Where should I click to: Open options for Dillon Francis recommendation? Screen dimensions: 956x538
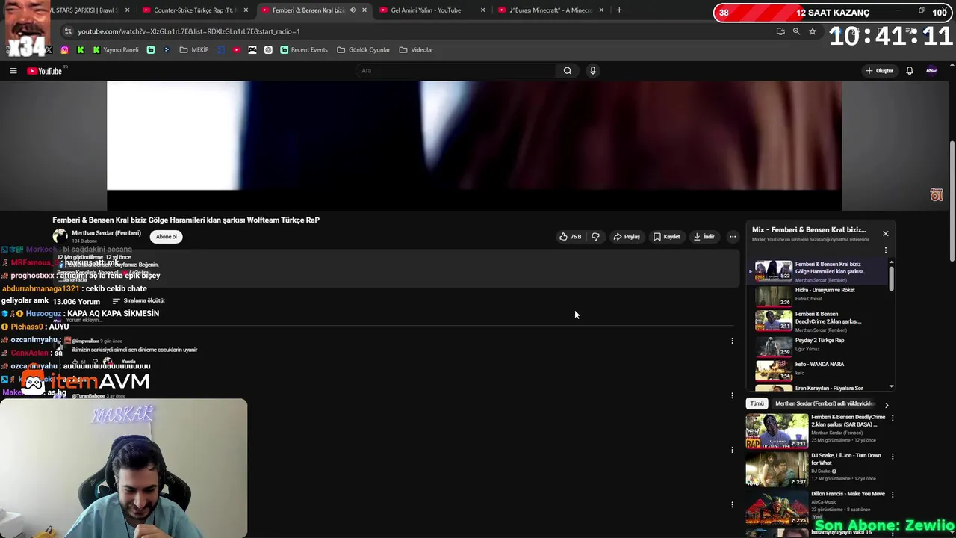(x=893, y=495)
